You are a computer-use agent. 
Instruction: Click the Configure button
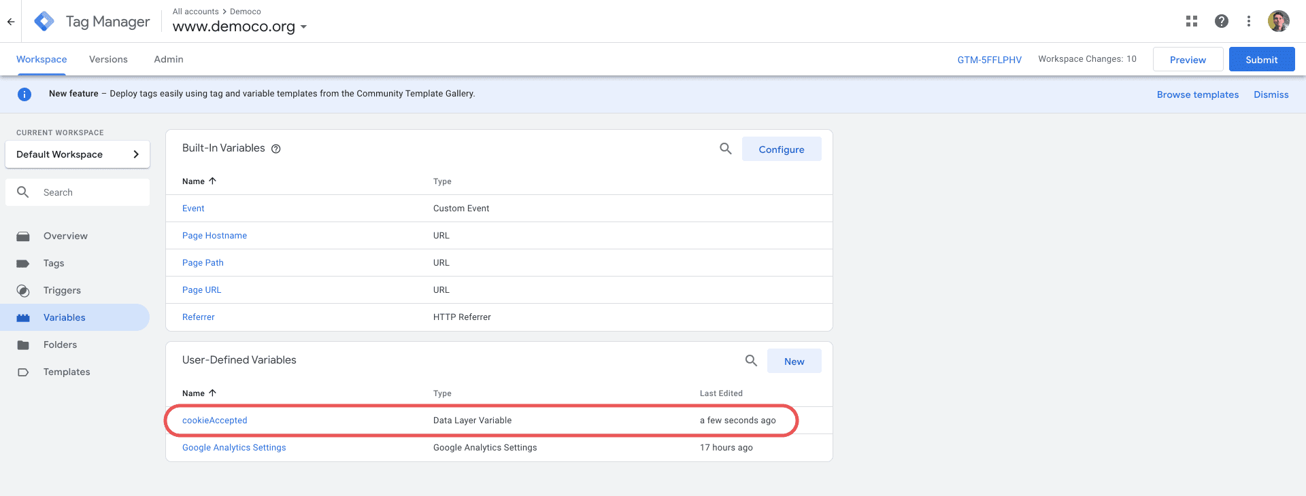pos(782,149)
